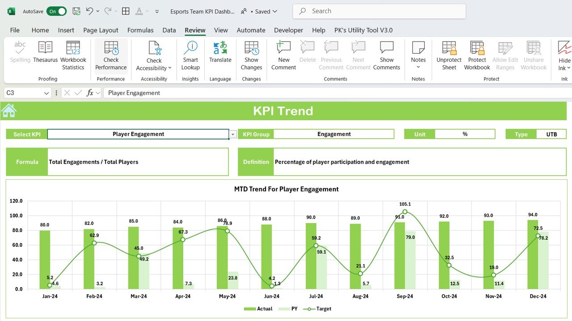Select the Player Engagement KPI cell

pos(138,134)
